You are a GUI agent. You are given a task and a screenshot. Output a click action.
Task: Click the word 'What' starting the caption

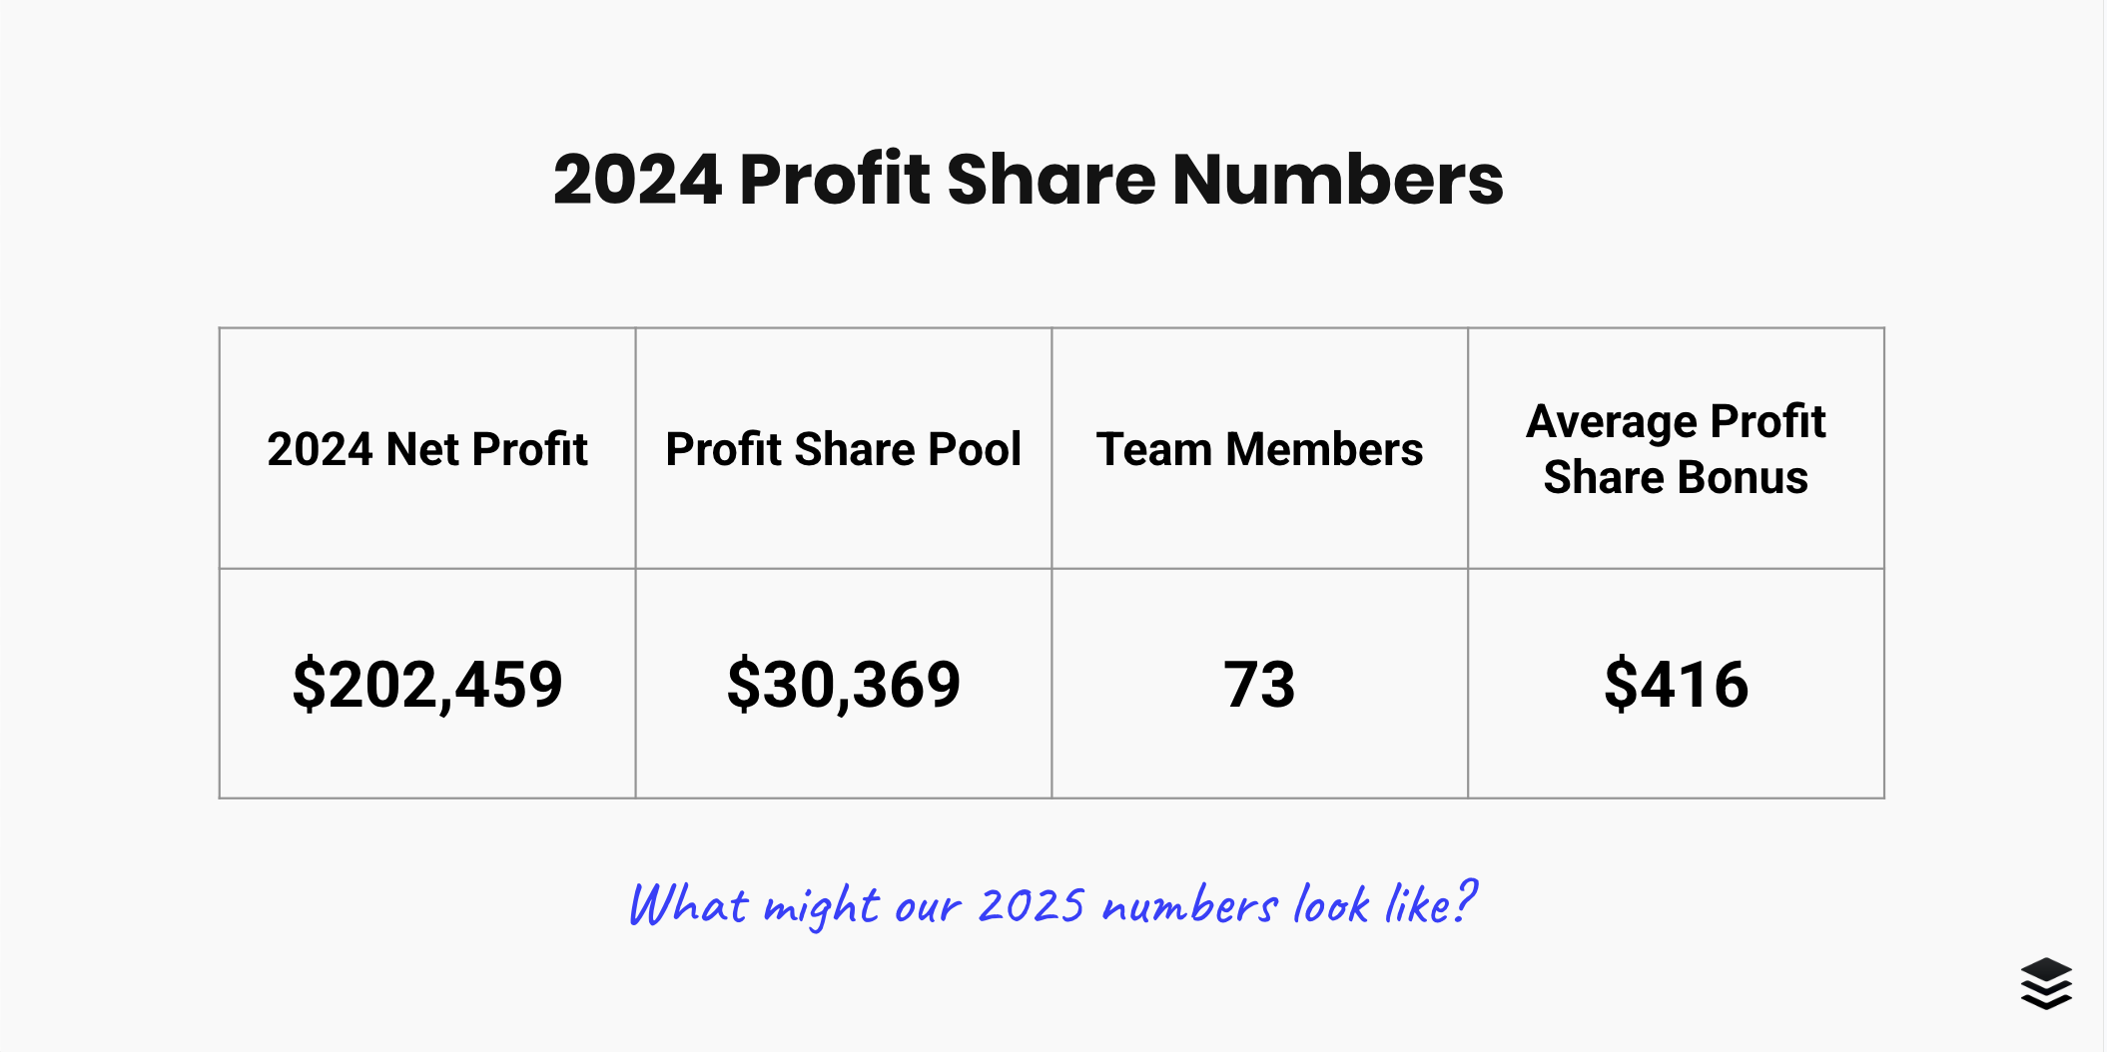pos(688,905)
